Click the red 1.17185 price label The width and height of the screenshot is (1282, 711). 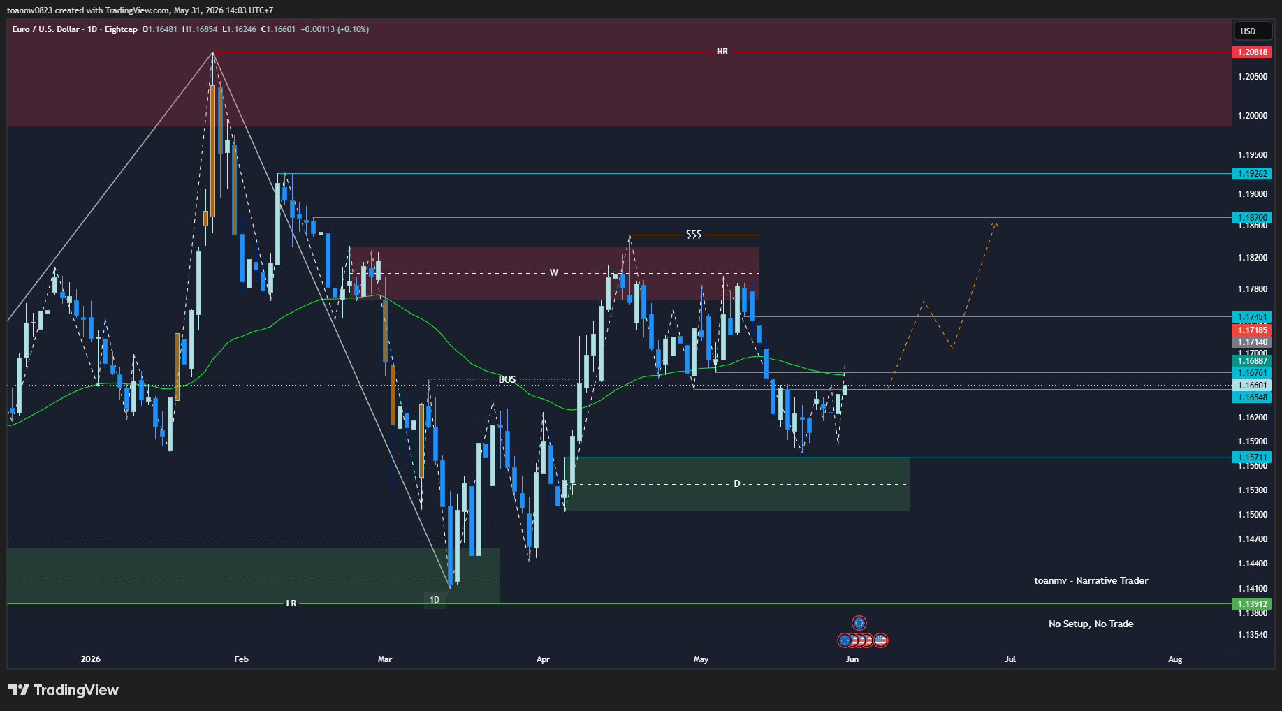[1252, 330]
